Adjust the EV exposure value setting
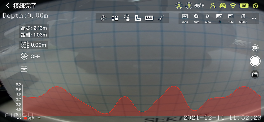Image resolution: width=264 pixels, height=122 pixels. tap(219, 18)
